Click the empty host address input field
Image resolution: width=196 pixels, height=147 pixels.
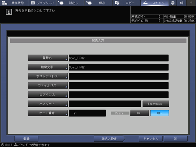(119, 77)
